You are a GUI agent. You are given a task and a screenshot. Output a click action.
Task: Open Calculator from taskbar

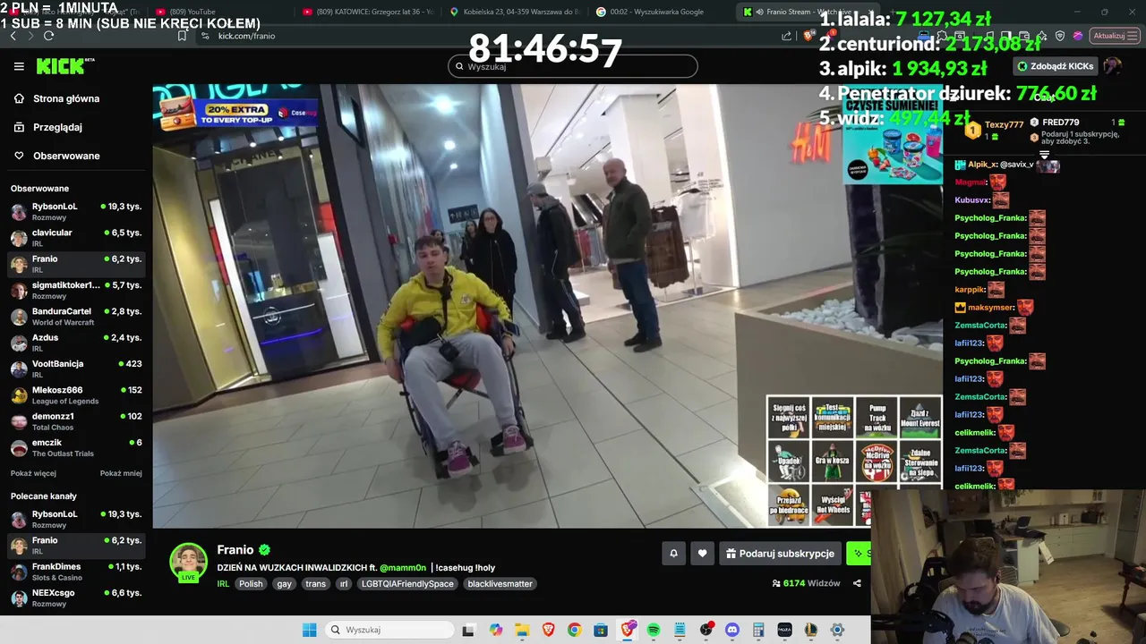point(758,630)
